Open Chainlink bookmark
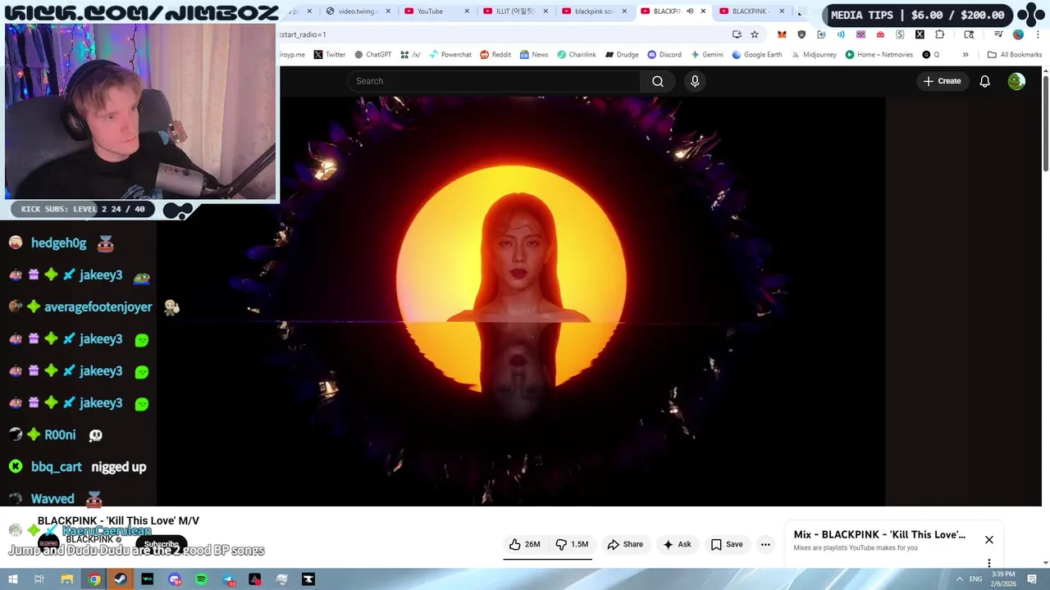The height and width of the screenshot is (590, 1050). 577,55
